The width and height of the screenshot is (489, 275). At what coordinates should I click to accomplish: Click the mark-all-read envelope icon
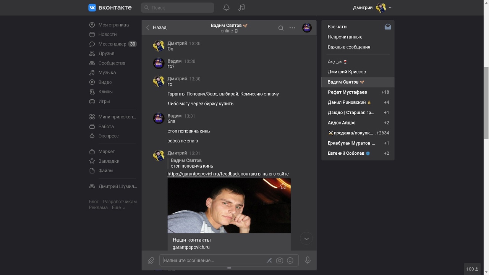(388, 27)
